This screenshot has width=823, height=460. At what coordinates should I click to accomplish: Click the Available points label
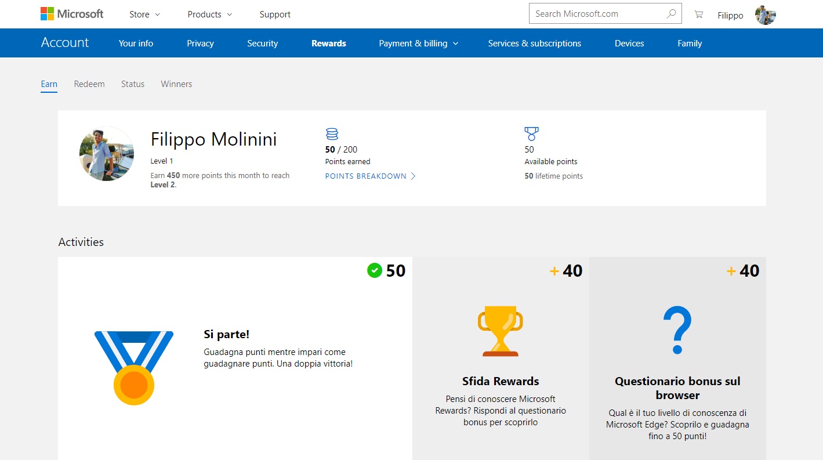[x=550, y=162]
